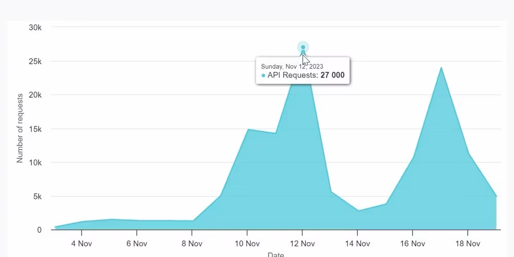Click the "20k" y-axis label

point(34,95)
